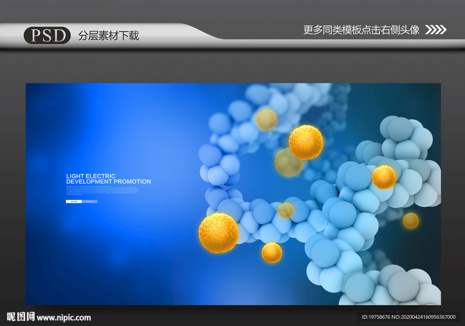Click the white MORE GUIDE button
Screen dimensions: 465x326
pyautogui.click(x=74, y=202)
